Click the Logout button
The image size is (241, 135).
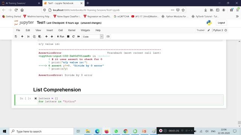click(x=221, y=23)
